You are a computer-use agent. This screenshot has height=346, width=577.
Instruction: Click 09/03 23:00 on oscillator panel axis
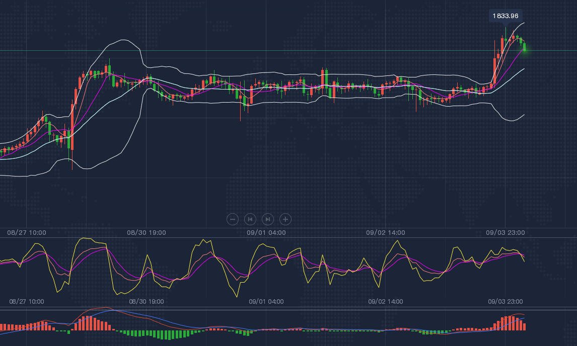[506, 302]
